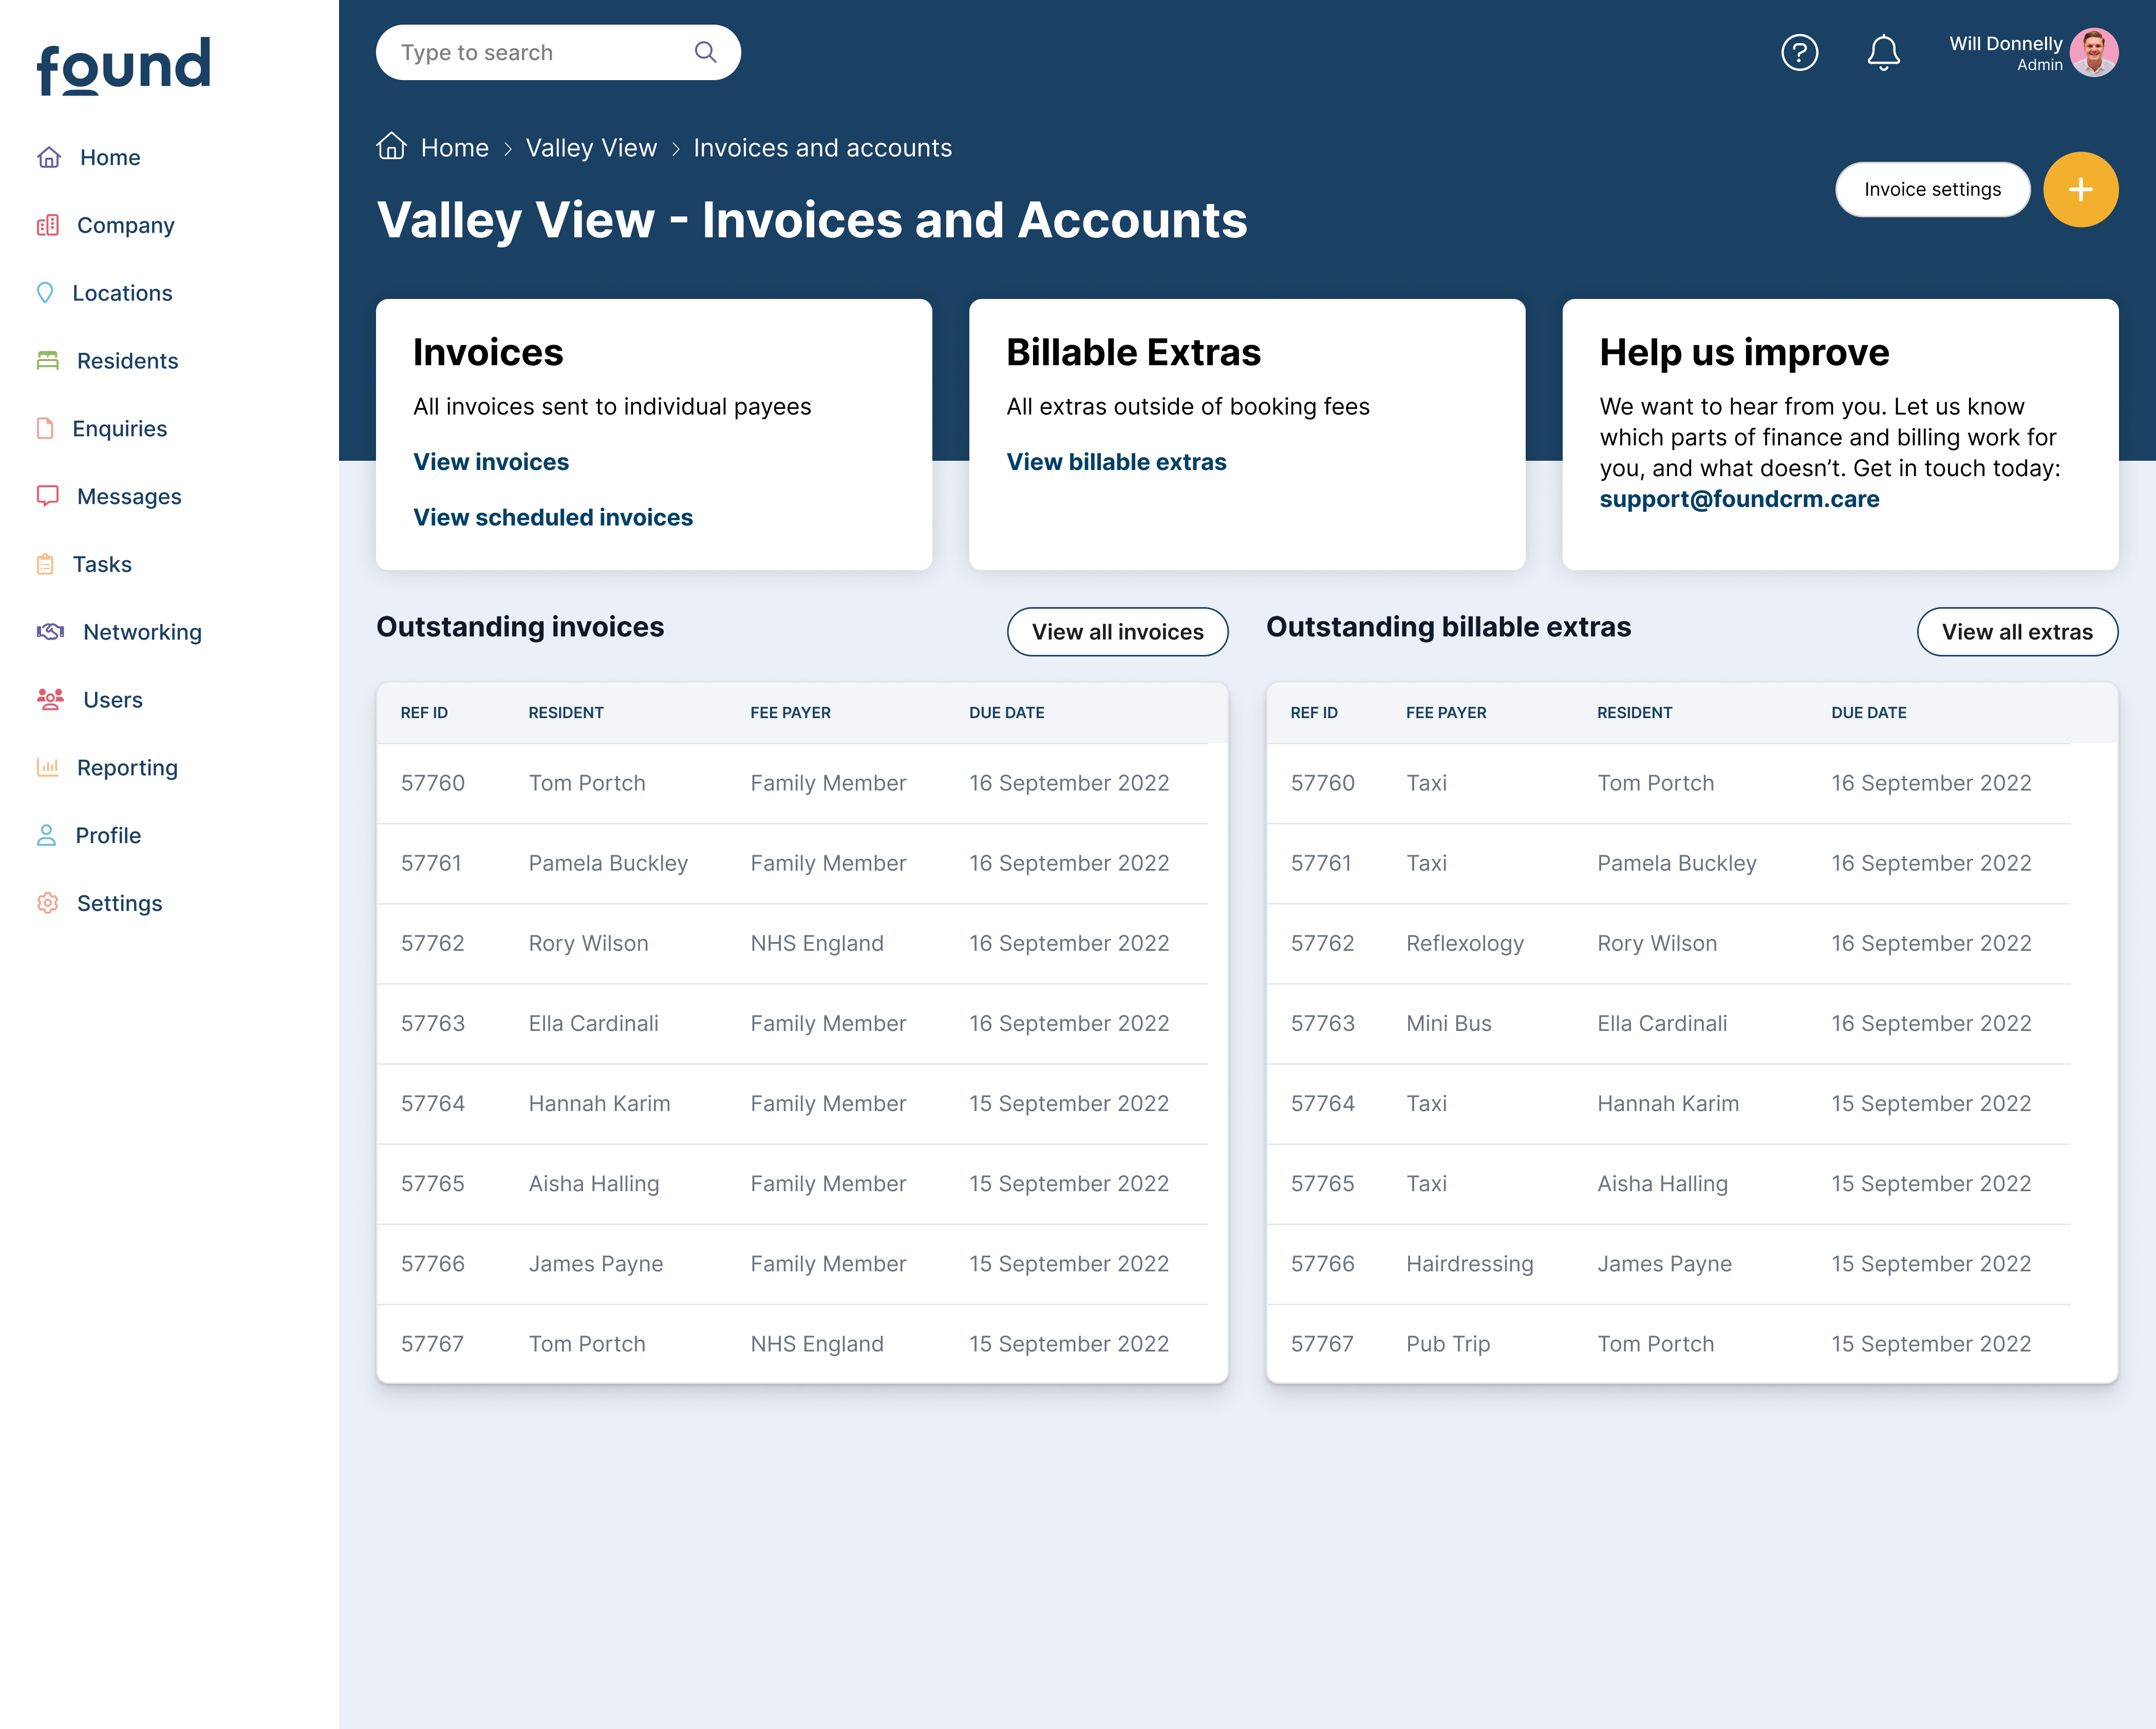Image resolution: width=2156 pixels, height=1729 pixels.
Task: Click the home icon in breadcrumb
Action: coord(391,147)
